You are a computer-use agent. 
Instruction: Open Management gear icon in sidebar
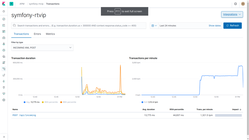4,100
